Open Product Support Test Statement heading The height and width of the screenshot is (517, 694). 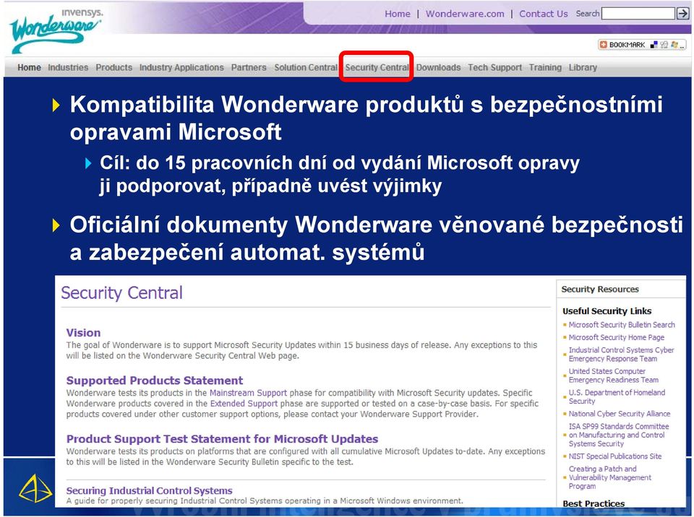pos(222,439)
